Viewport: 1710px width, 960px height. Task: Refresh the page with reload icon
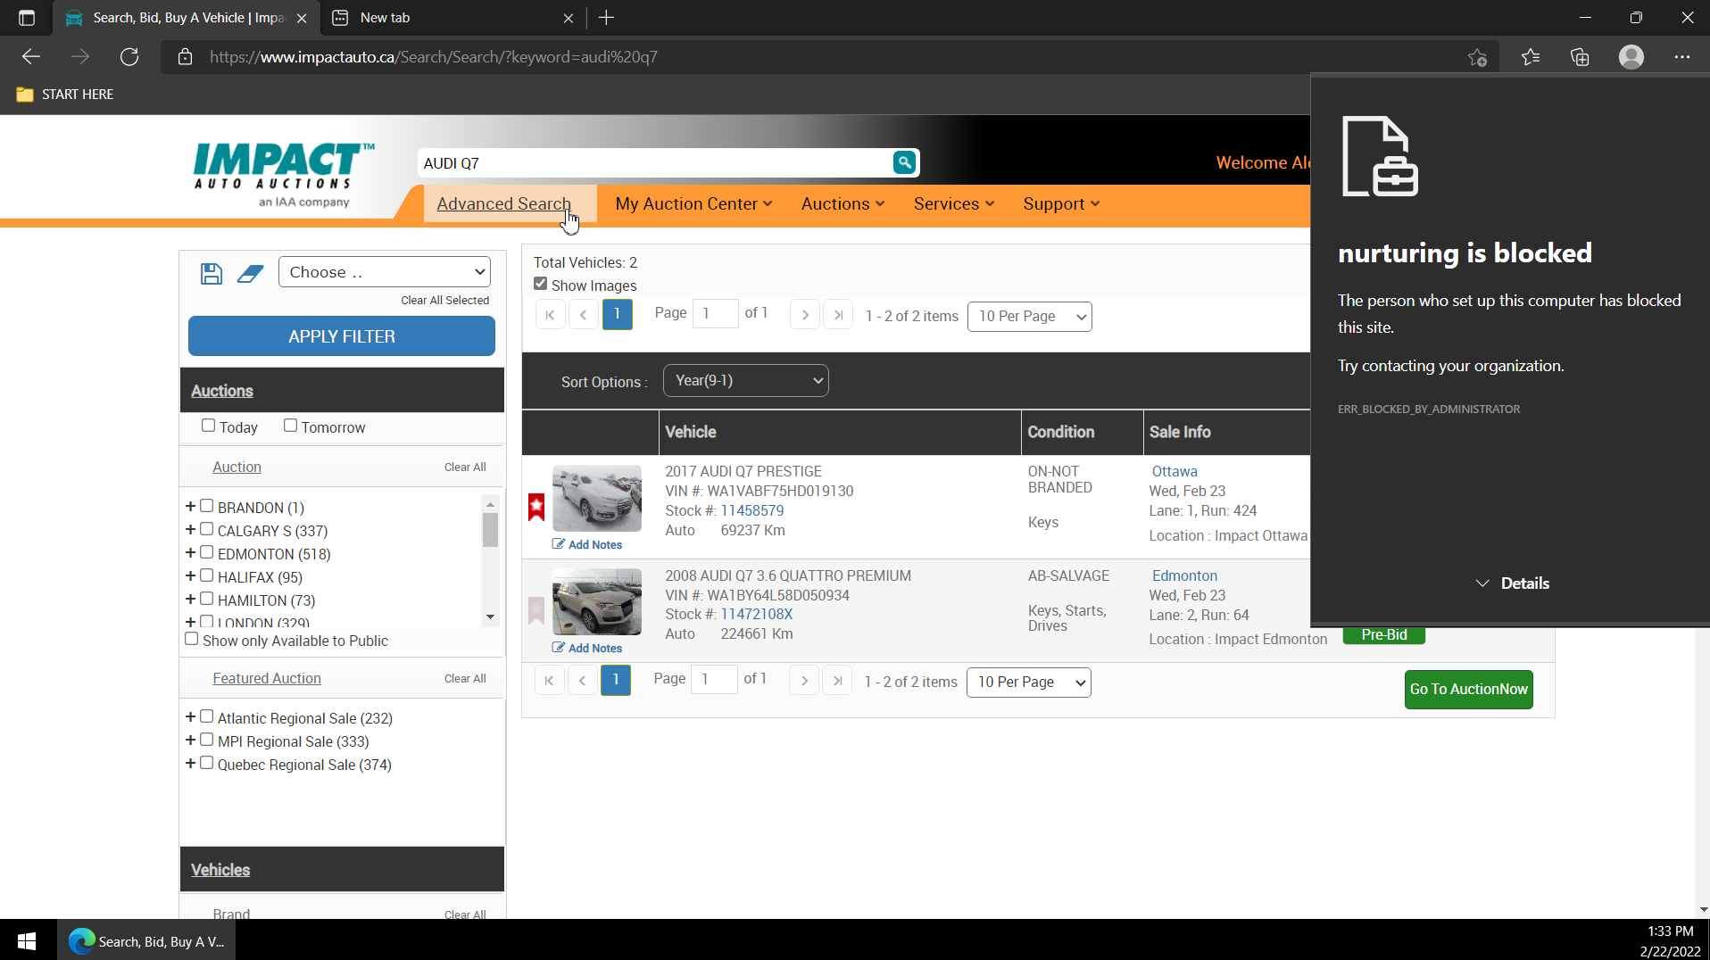[129, 57]
